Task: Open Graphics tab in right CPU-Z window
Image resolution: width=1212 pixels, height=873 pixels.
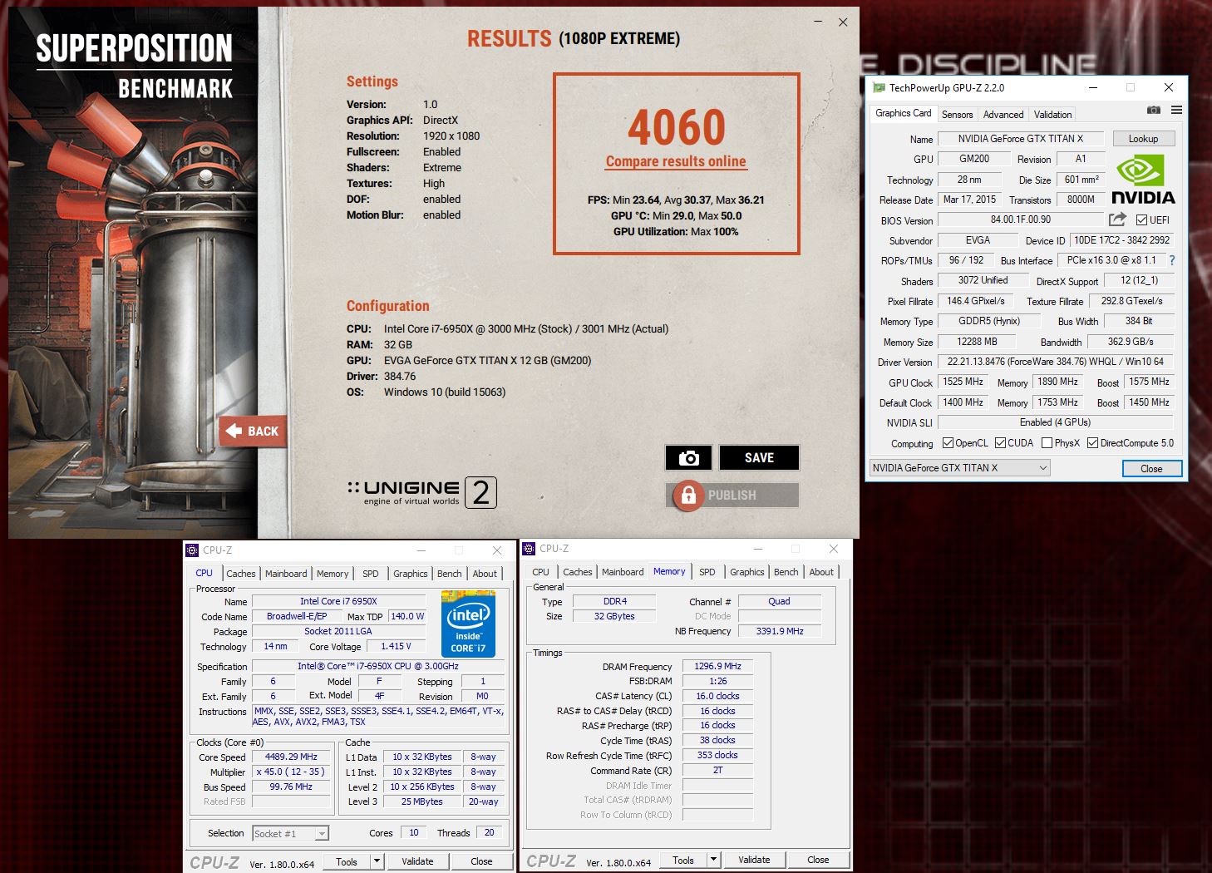Action: coord(746,572)
